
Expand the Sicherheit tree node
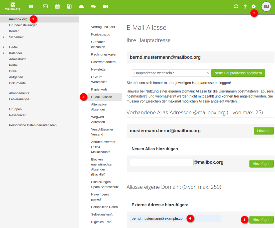pos(4,37)
